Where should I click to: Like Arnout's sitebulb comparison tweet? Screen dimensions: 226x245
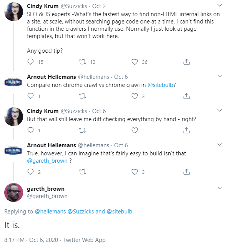coord(135,96)
